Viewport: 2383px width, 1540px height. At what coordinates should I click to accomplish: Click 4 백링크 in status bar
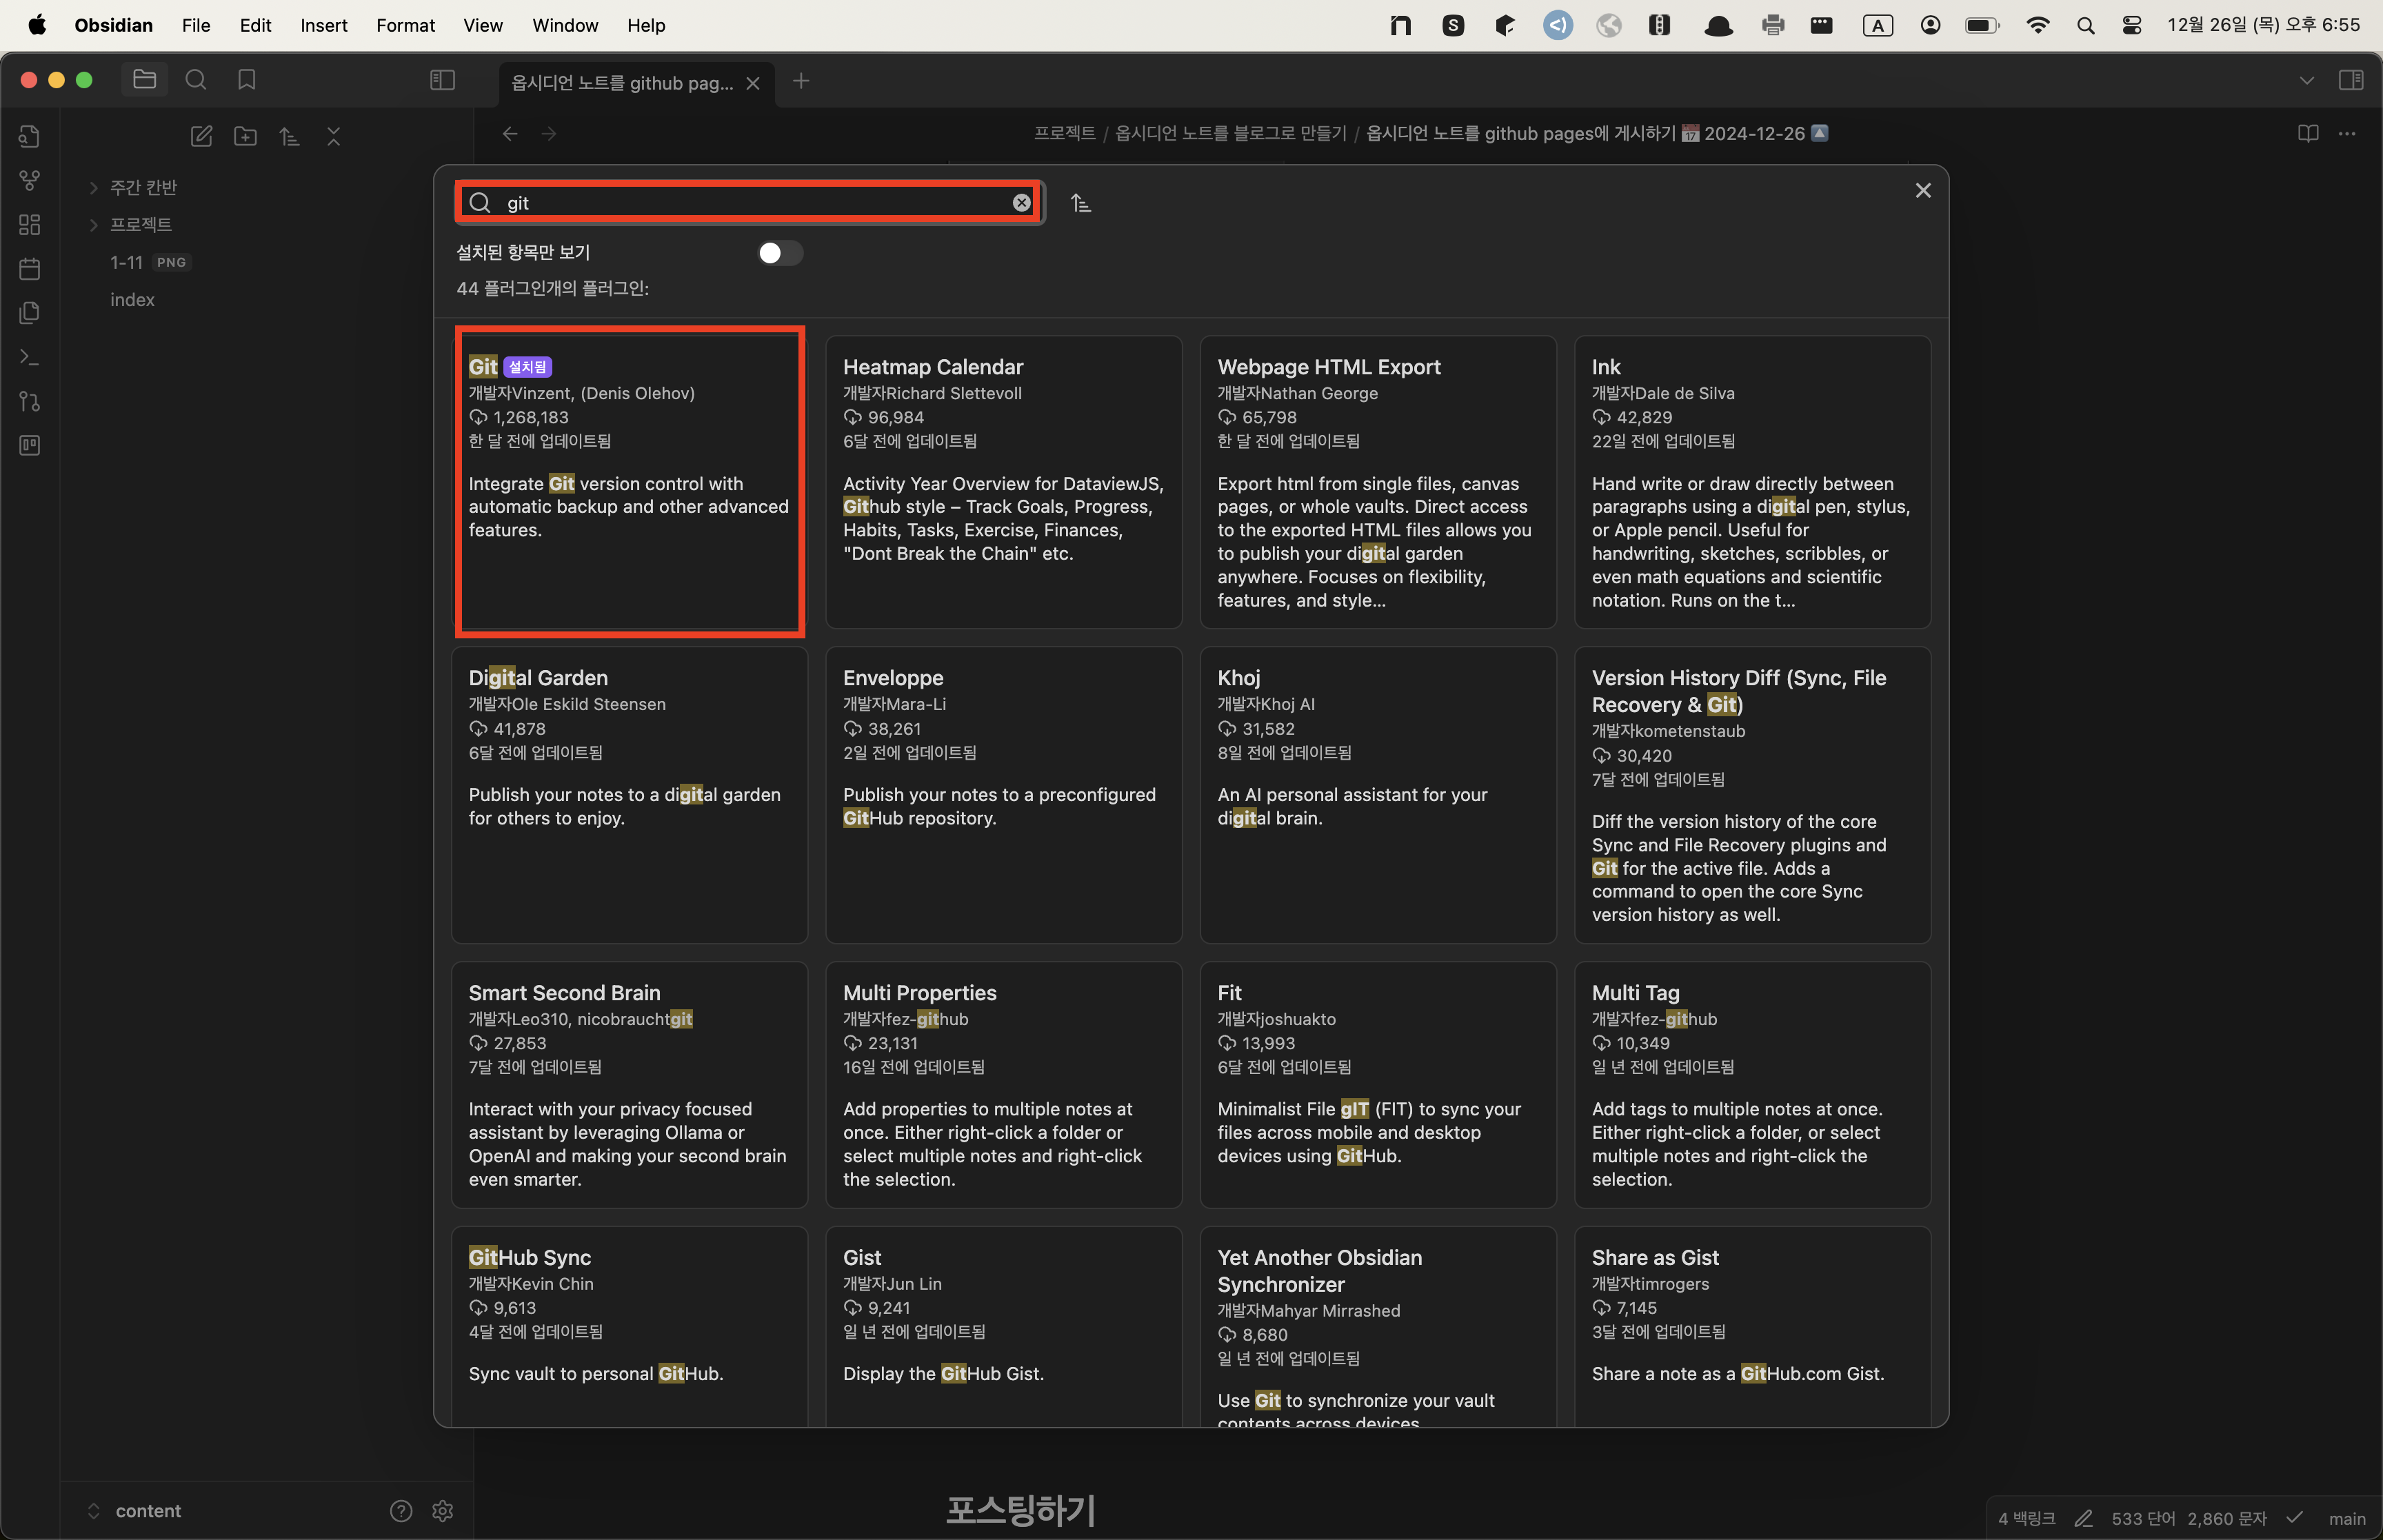point(2026,1519)
